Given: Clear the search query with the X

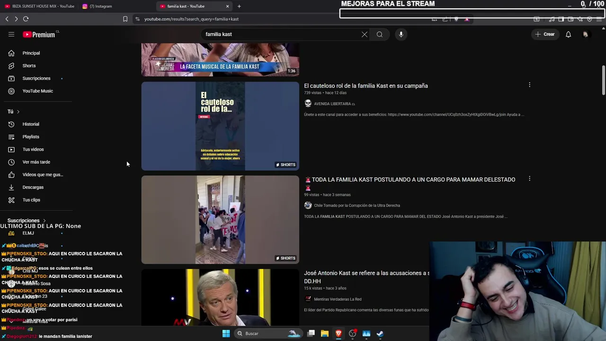Looking at the screenshot, I should click(365, 34).
